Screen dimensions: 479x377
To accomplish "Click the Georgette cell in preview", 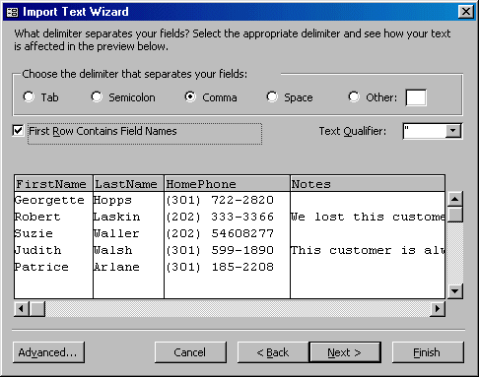I will pyautogui.click(x=49, y=200).
